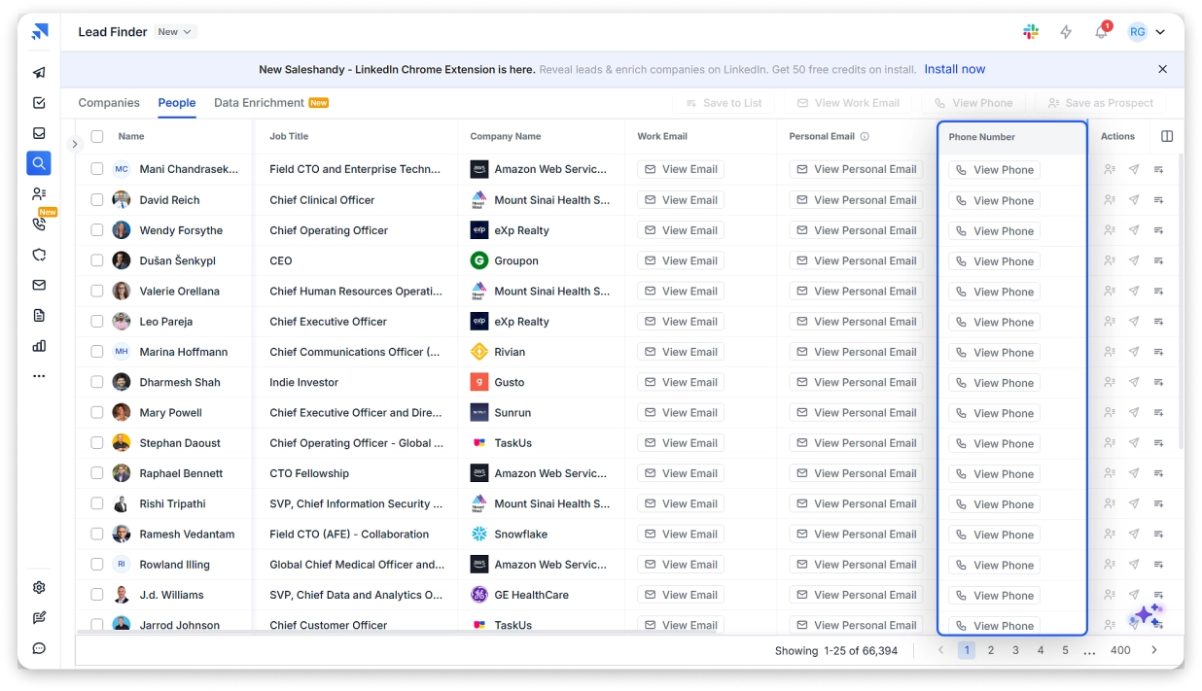The height and width of the screenshot is (691, 1202).
Task: Go to the previous page arrow
Action: pos(940,650)
